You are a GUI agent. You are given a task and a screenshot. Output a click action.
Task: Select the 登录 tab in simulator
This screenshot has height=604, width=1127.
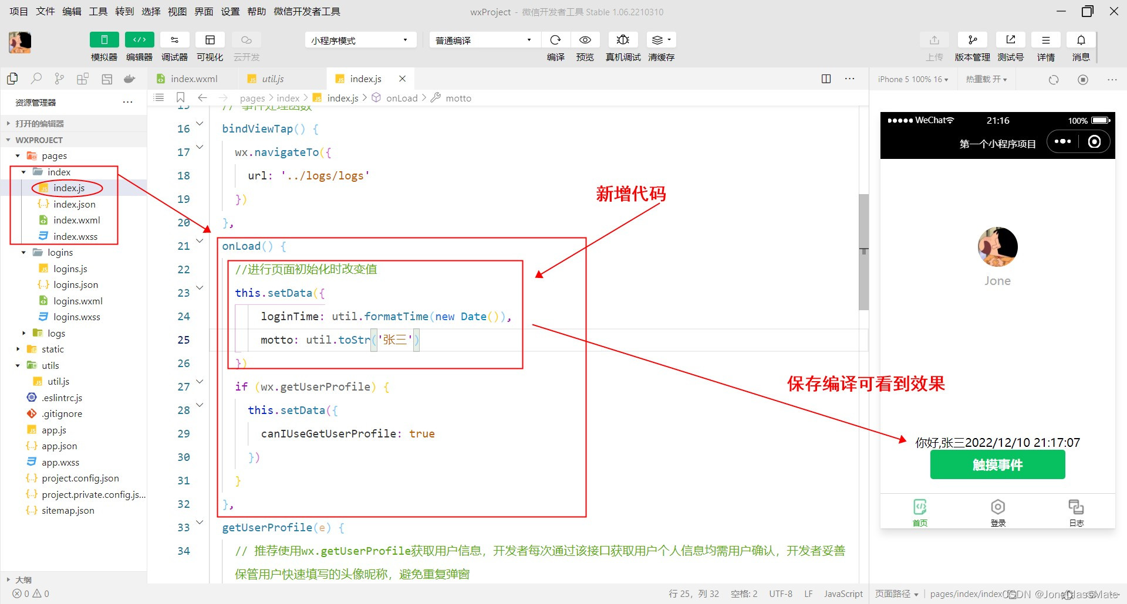[998, 513]
